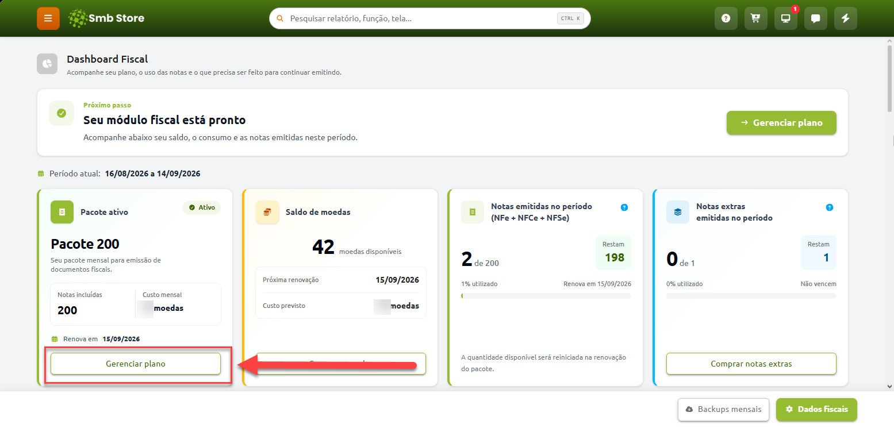Focus the Pesquisar relatório search field
The width and height of the screenshot is (894, 428).
pyautogui.click(x=430, y=18)
